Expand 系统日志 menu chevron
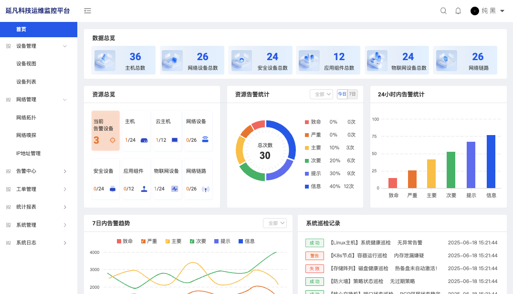 click(x=65, y=243)
